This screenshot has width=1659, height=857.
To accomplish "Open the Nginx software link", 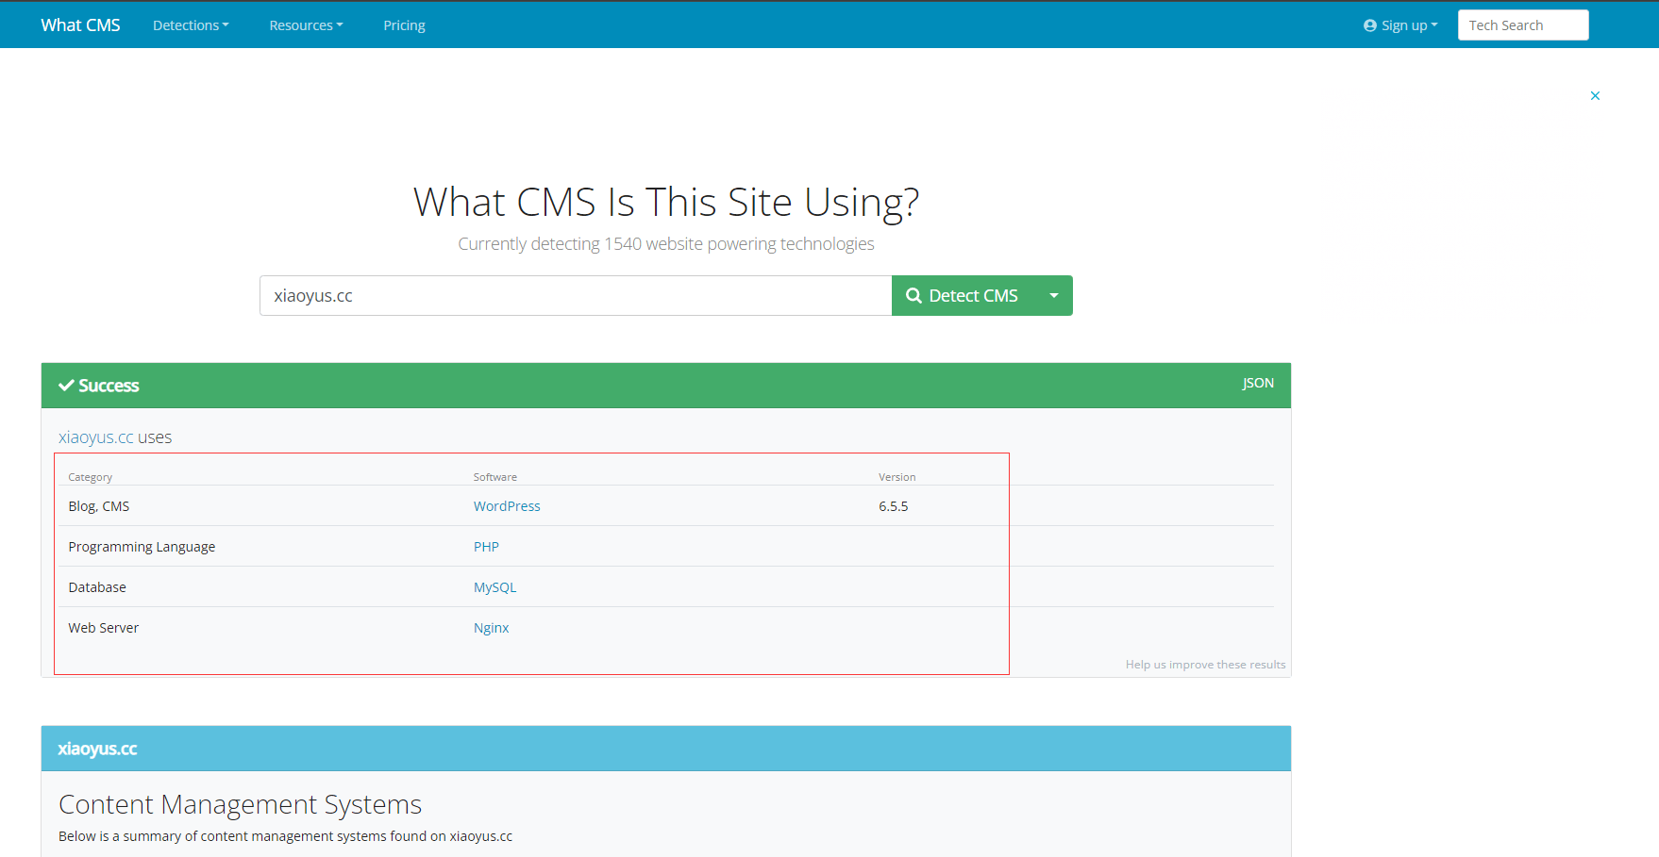I will click(x=491, y=628).
